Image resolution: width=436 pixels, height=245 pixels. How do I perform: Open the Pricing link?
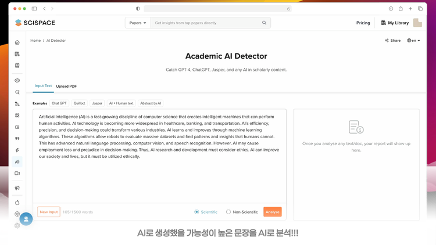click(x=363, y=23)
